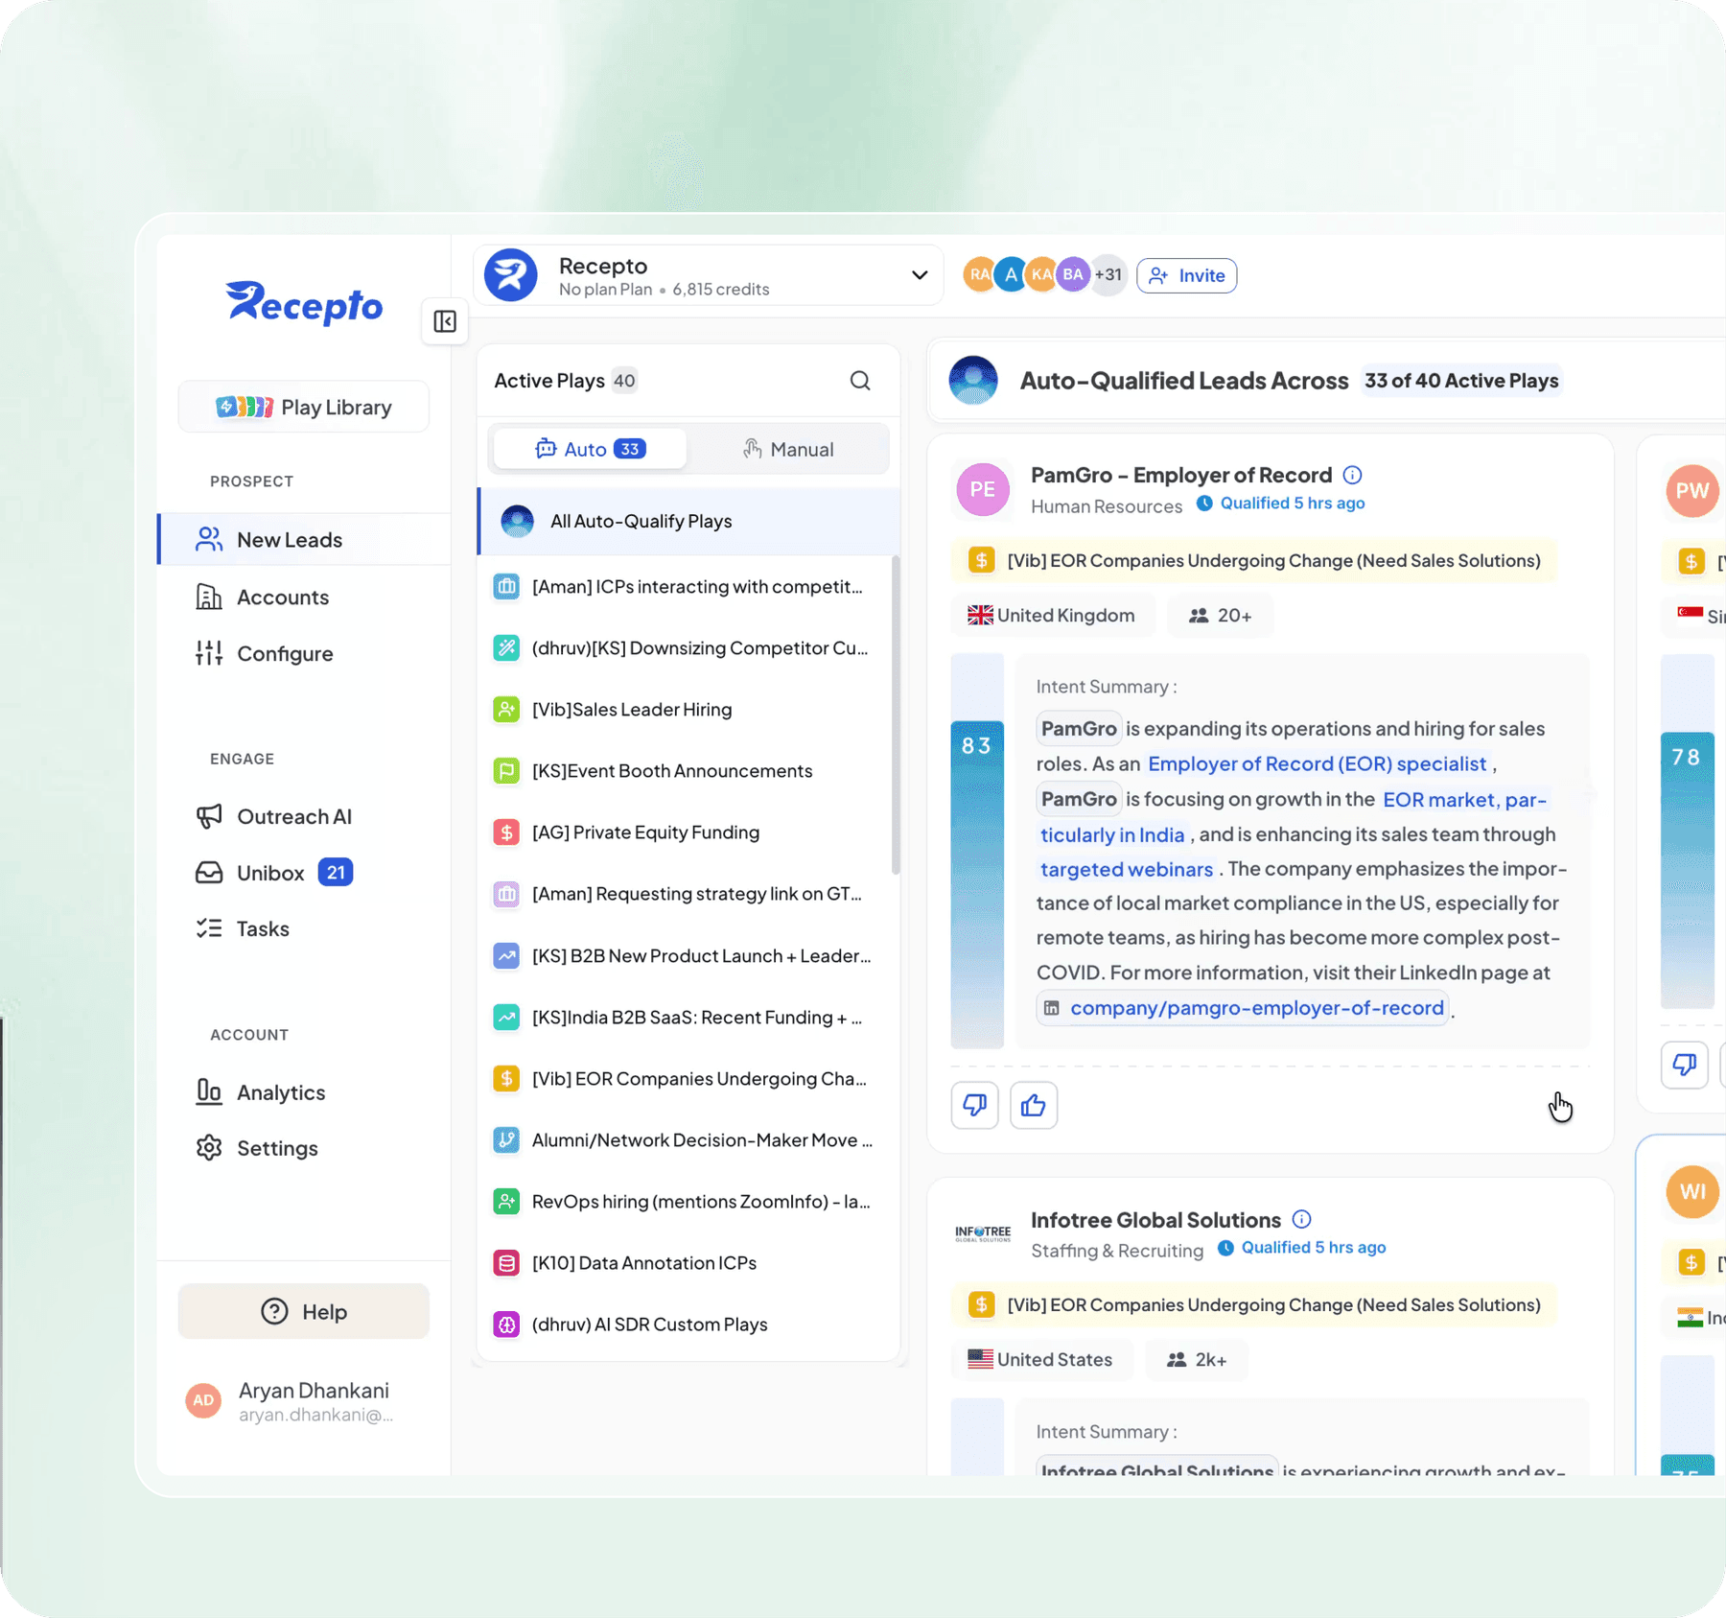This screenshot has height=1618, width=1726.
Task: Select [K10] Data Annotation ICPs play
Action: (x=686, y=1262)
